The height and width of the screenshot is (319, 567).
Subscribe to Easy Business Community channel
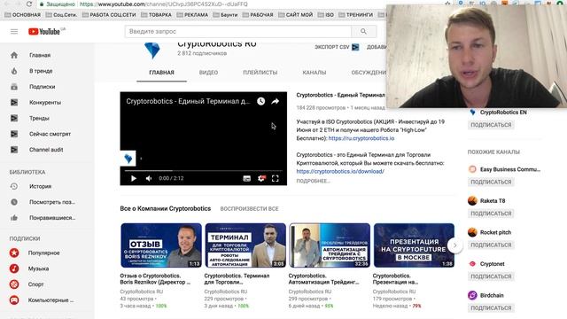pos(491,182)
